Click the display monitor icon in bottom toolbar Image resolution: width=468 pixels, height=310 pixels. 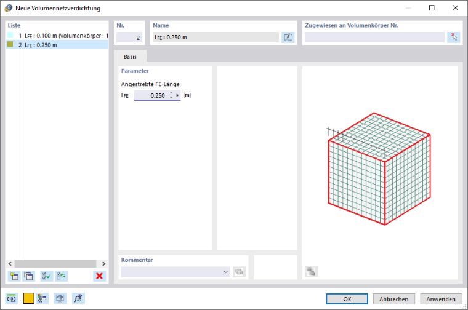tap(60, 298)
